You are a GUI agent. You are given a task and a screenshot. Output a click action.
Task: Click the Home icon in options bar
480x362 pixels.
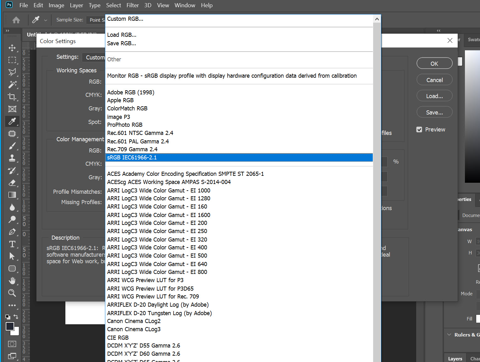[16, 20]
